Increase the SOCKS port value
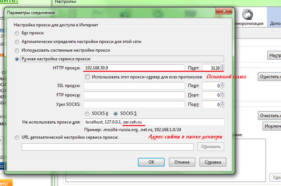This screenshot has width=281, height=186. coord(222,103)
